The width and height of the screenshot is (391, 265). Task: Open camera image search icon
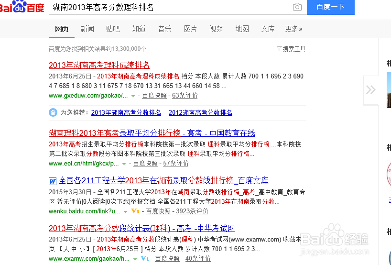click(297, 7)
